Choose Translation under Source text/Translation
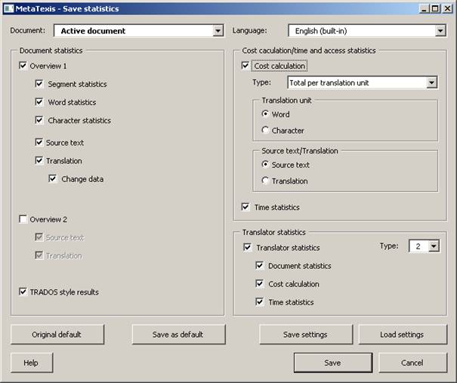 point(265,181)
